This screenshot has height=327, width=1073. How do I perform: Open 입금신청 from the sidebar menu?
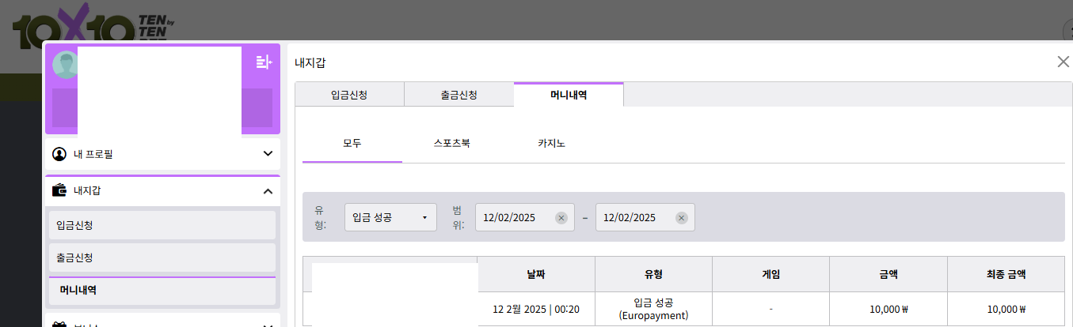click(x=162, y=225)
